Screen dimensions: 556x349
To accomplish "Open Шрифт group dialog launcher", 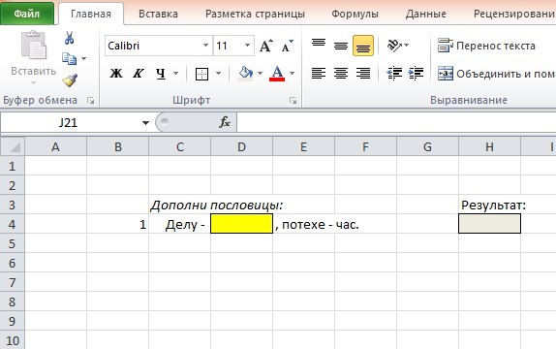I will click(x=293, y=101).
